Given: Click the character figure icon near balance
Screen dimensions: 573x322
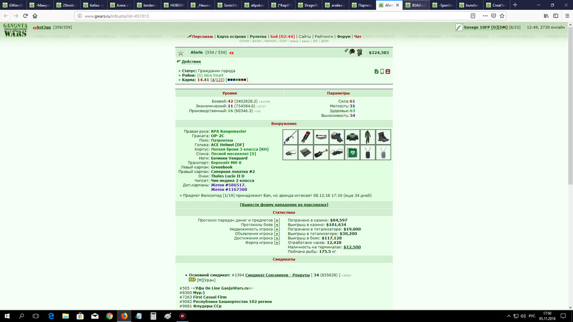Looking at the screenshot, I should [x=360, y=52].
